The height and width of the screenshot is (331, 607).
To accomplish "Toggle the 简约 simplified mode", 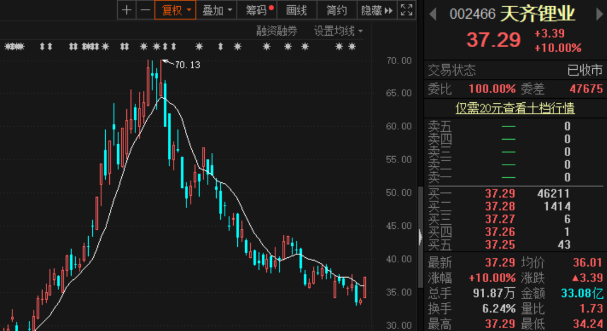I will tap(337, 10).
